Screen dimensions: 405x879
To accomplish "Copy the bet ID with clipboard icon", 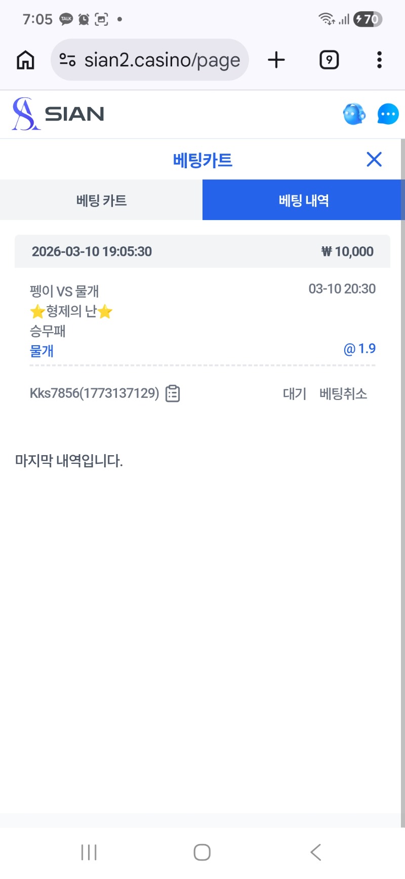I will pos(173,393).
